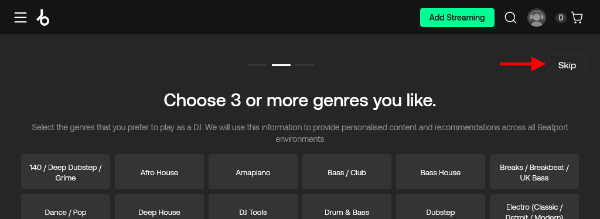Select the Deep House genre tile

159,207
